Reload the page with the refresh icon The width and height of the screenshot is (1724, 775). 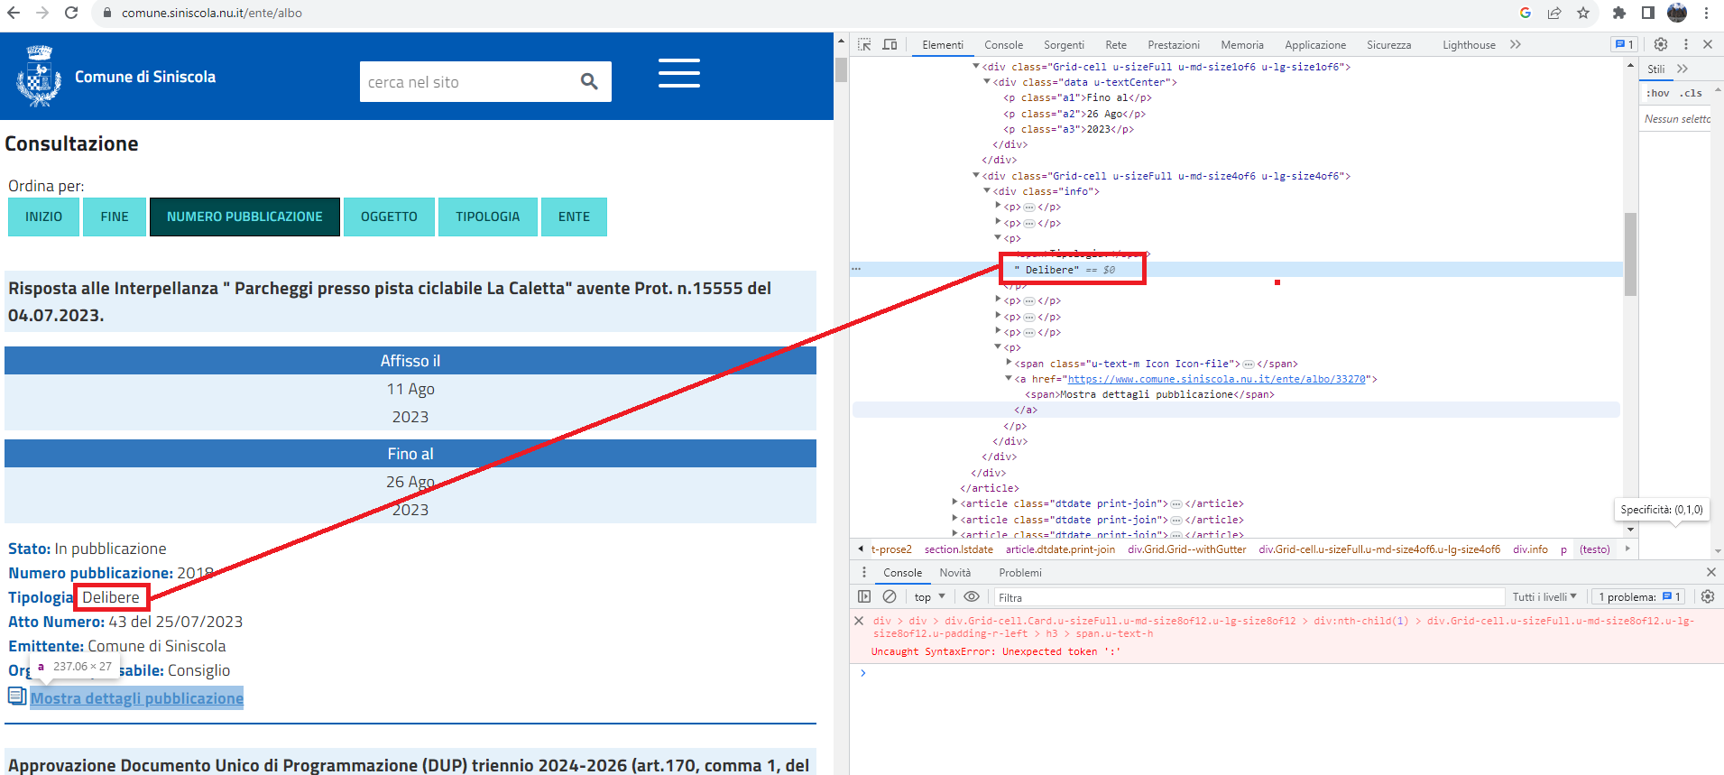71,13
